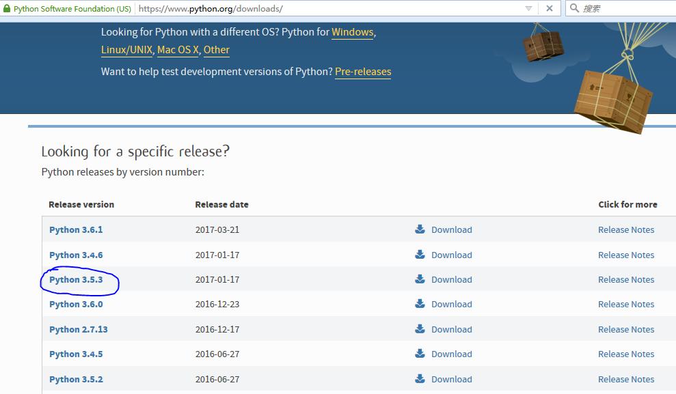Viewport: 676px width, 394px height.
Task: Open the Python 3.6.1 release link
Action: pyautogui.click(x=76, y=230)
